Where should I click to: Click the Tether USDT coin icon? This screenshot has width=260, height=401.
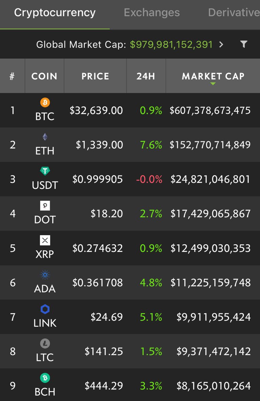[x=45, y=171]
